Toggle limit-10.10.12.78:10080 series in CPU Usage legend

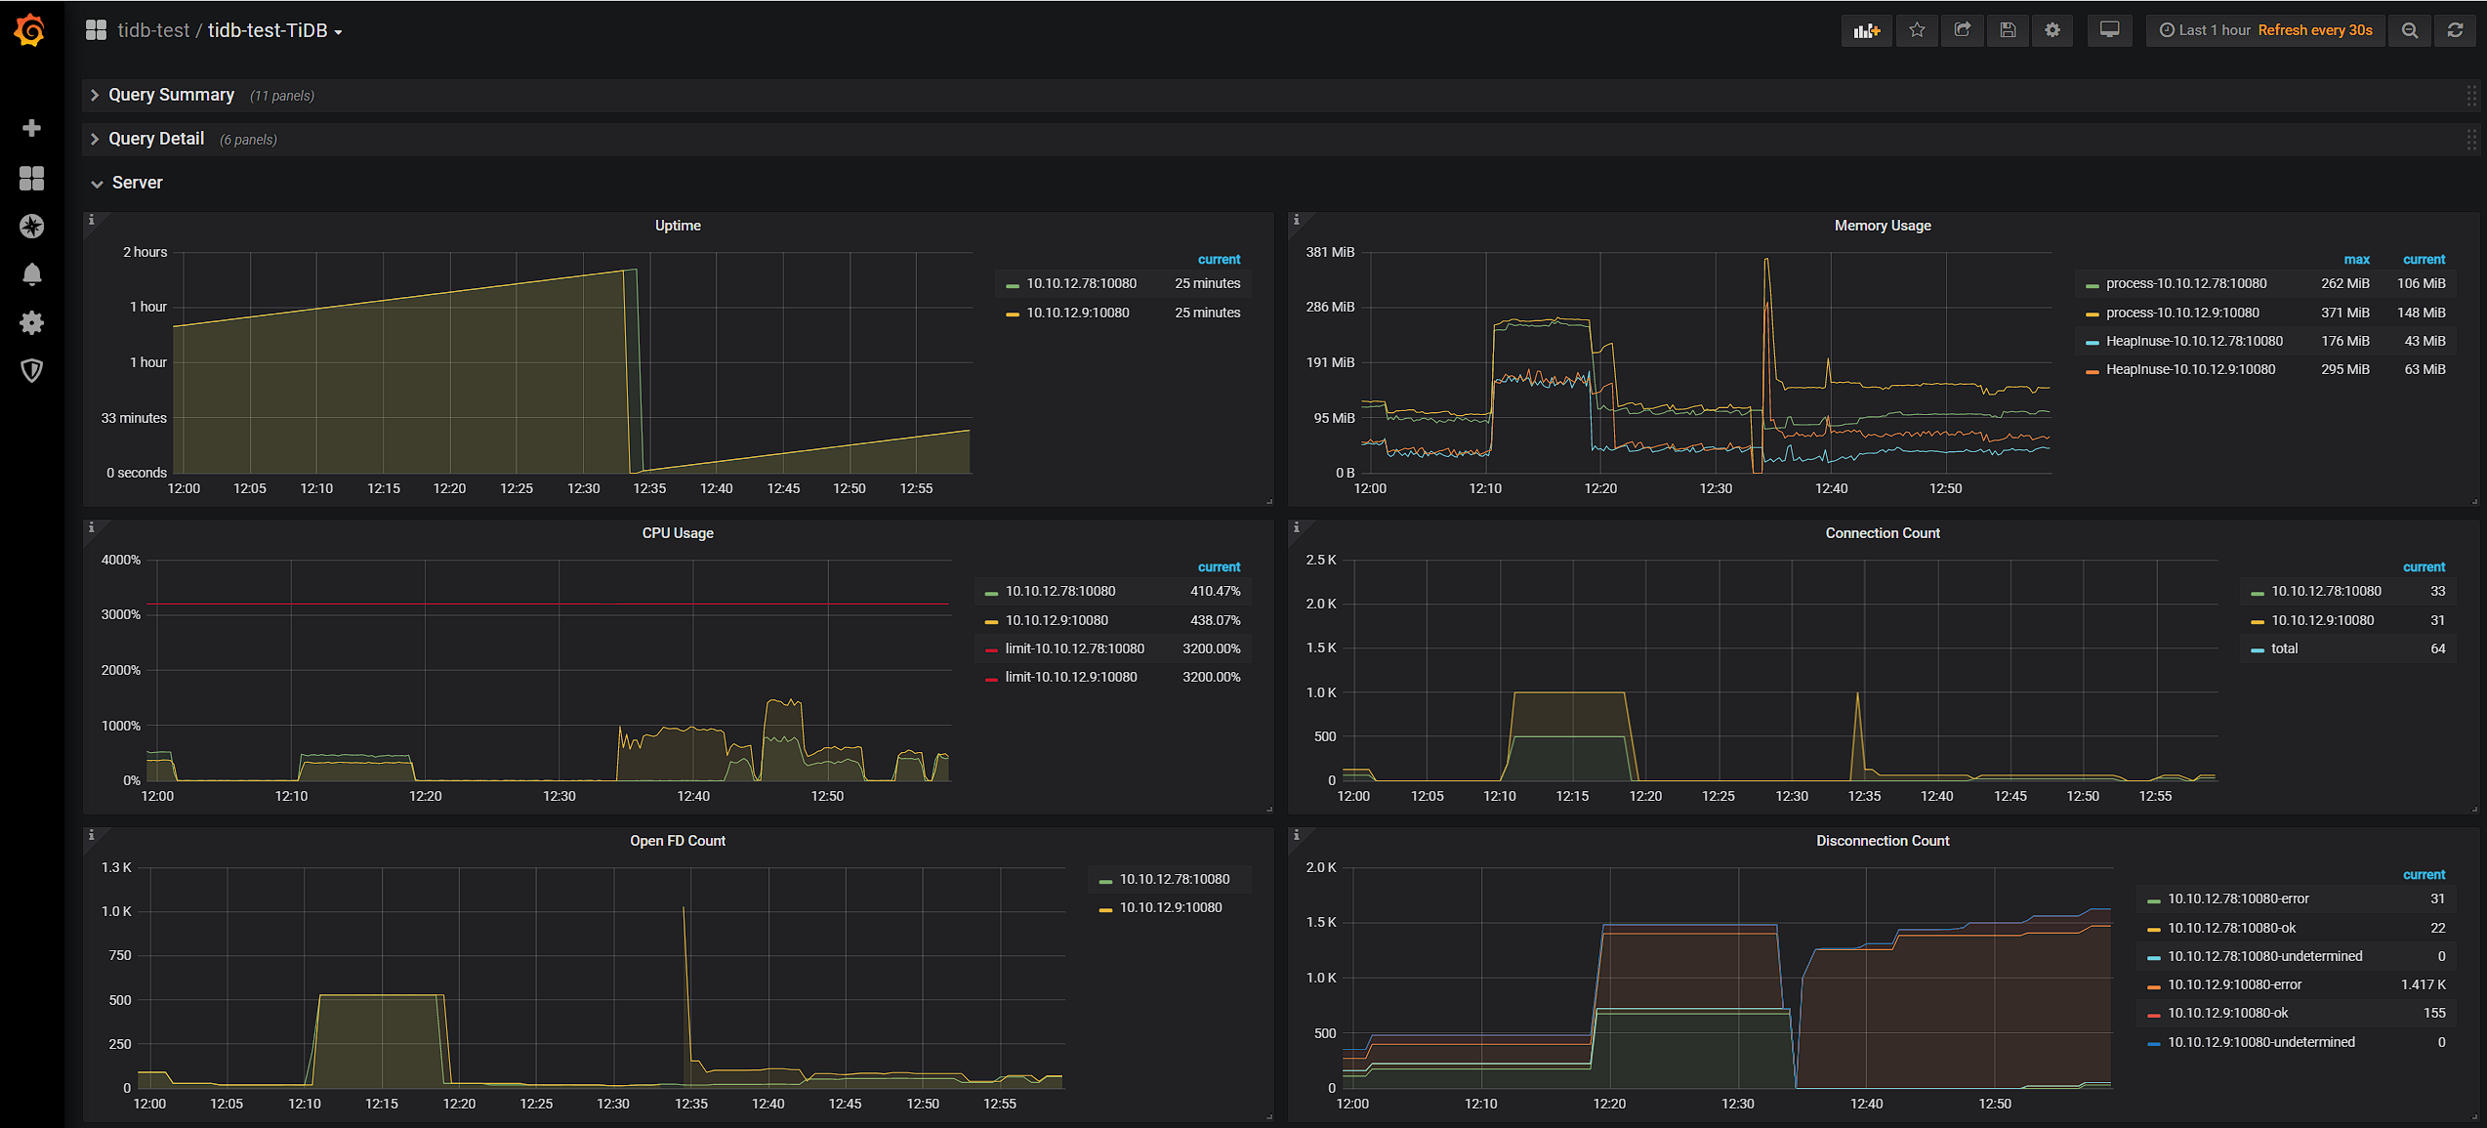click(1074, 648)
